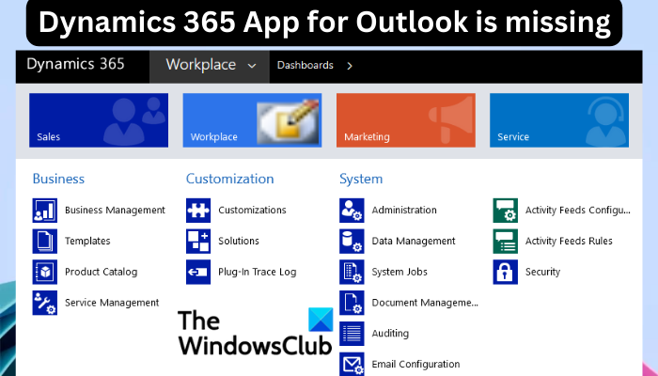The width and height of the screenshot is (658, 376).
Task: Open the Templates link
Action: [87, 241]
